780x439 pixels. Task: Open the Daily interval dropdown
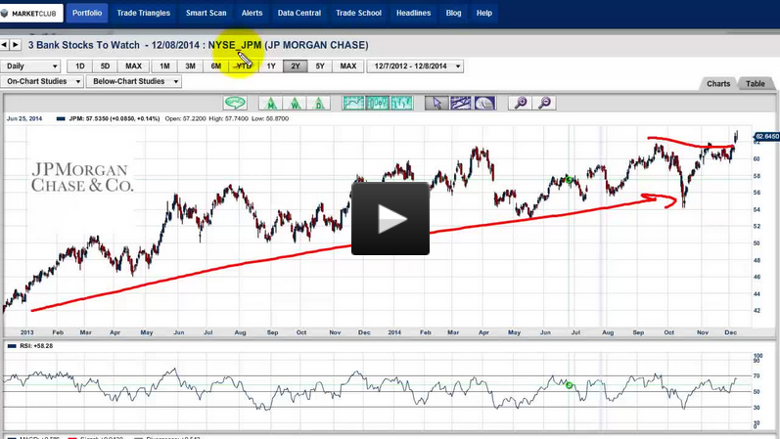click(29, 66)
